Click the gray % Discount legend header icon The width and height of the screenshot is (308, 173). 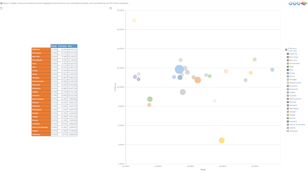[x=286, y=50]
